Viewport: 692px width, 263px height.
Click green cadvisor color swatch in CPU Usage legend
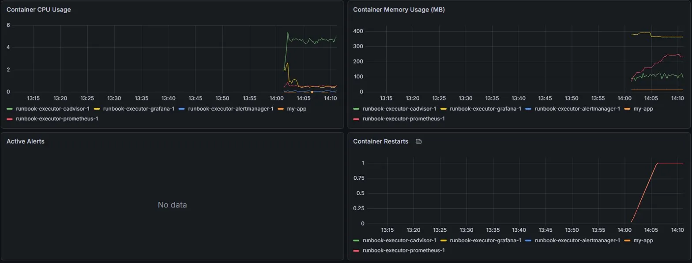(10, 108)
